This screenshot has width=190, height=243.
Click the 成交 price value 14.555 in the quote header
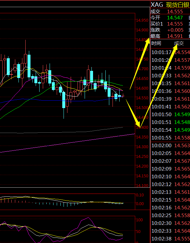click(175, 12)
